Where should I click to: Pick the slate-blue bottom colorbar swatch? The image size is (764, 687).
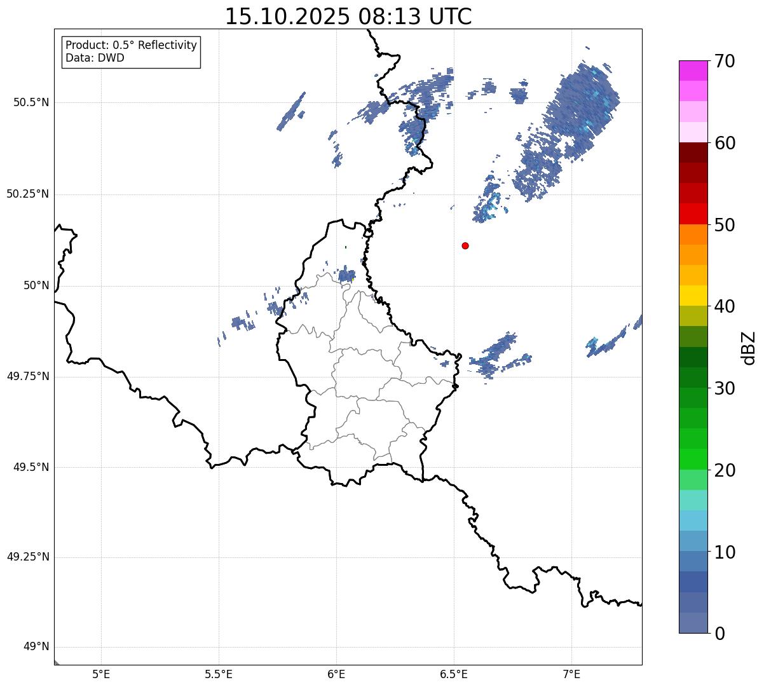(693, 623)
